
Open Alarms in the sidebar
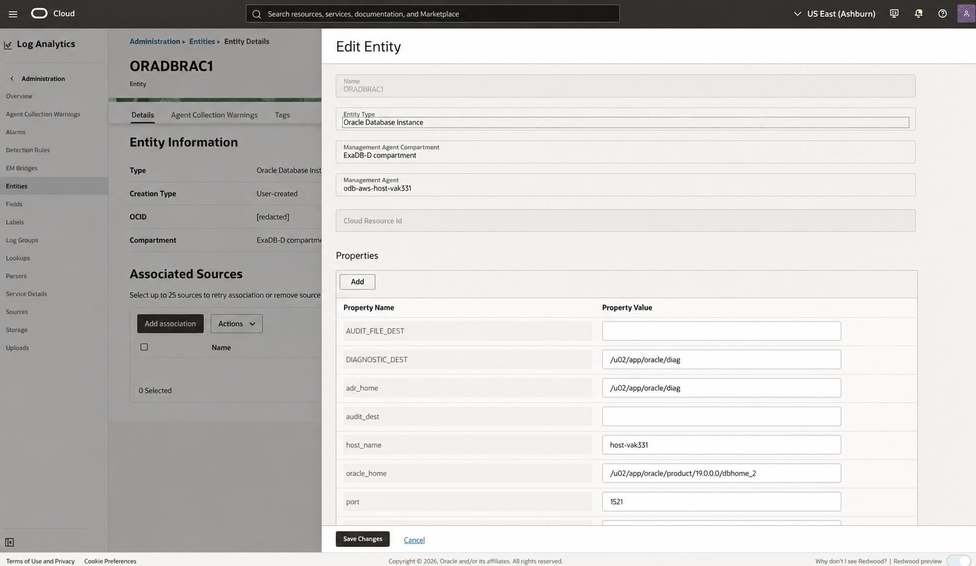pos(15,132)
